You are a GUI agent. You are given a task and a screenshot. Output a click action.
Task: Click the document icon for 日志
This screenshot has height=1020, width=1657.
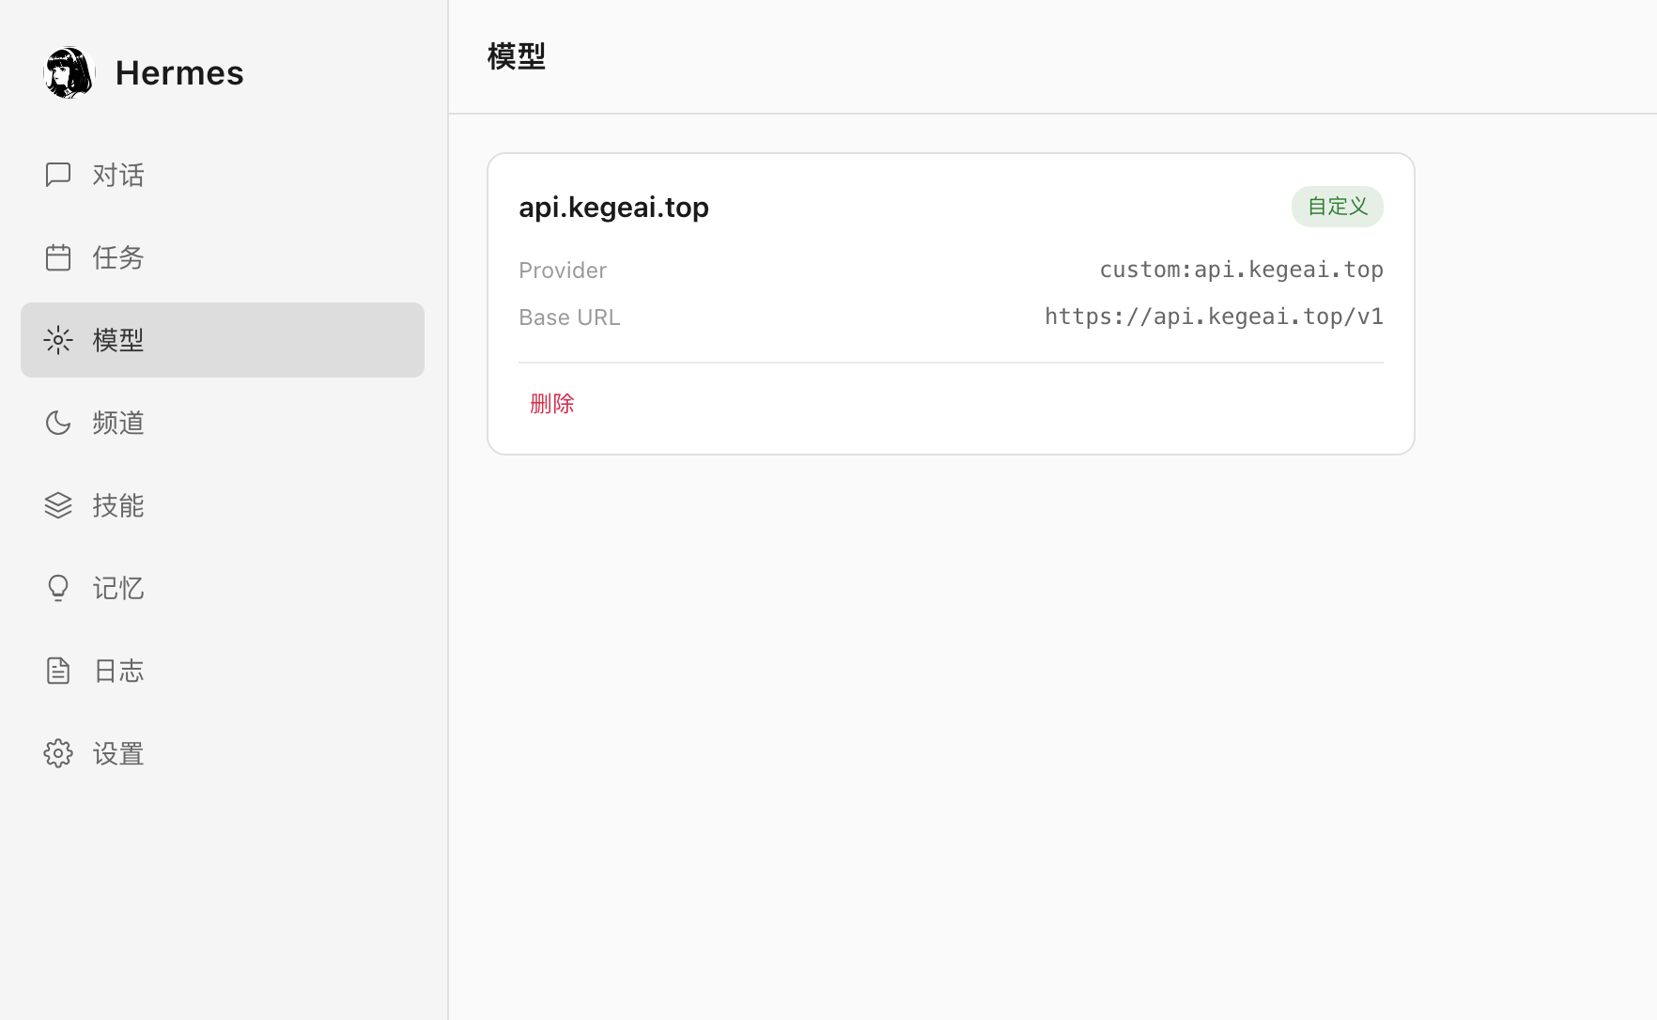(58, 671)
